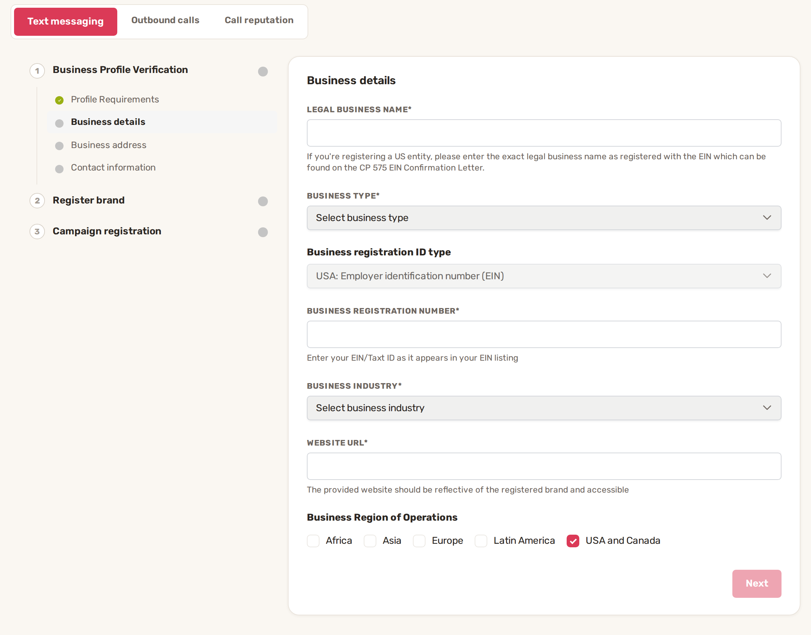Switch to the Call reputation tab

(x=259, y=20)
